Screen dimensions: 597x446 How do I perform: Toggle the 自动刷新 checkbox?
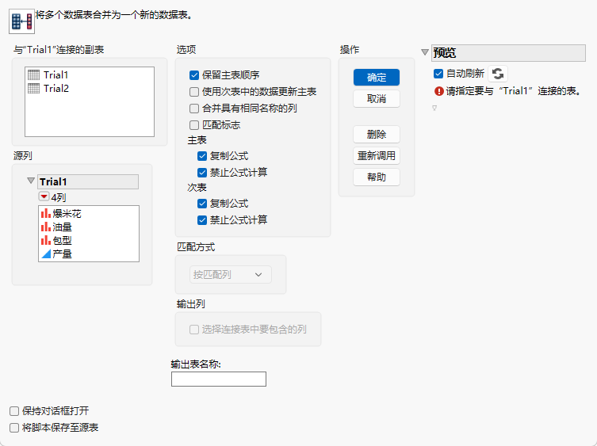point(438,74)
